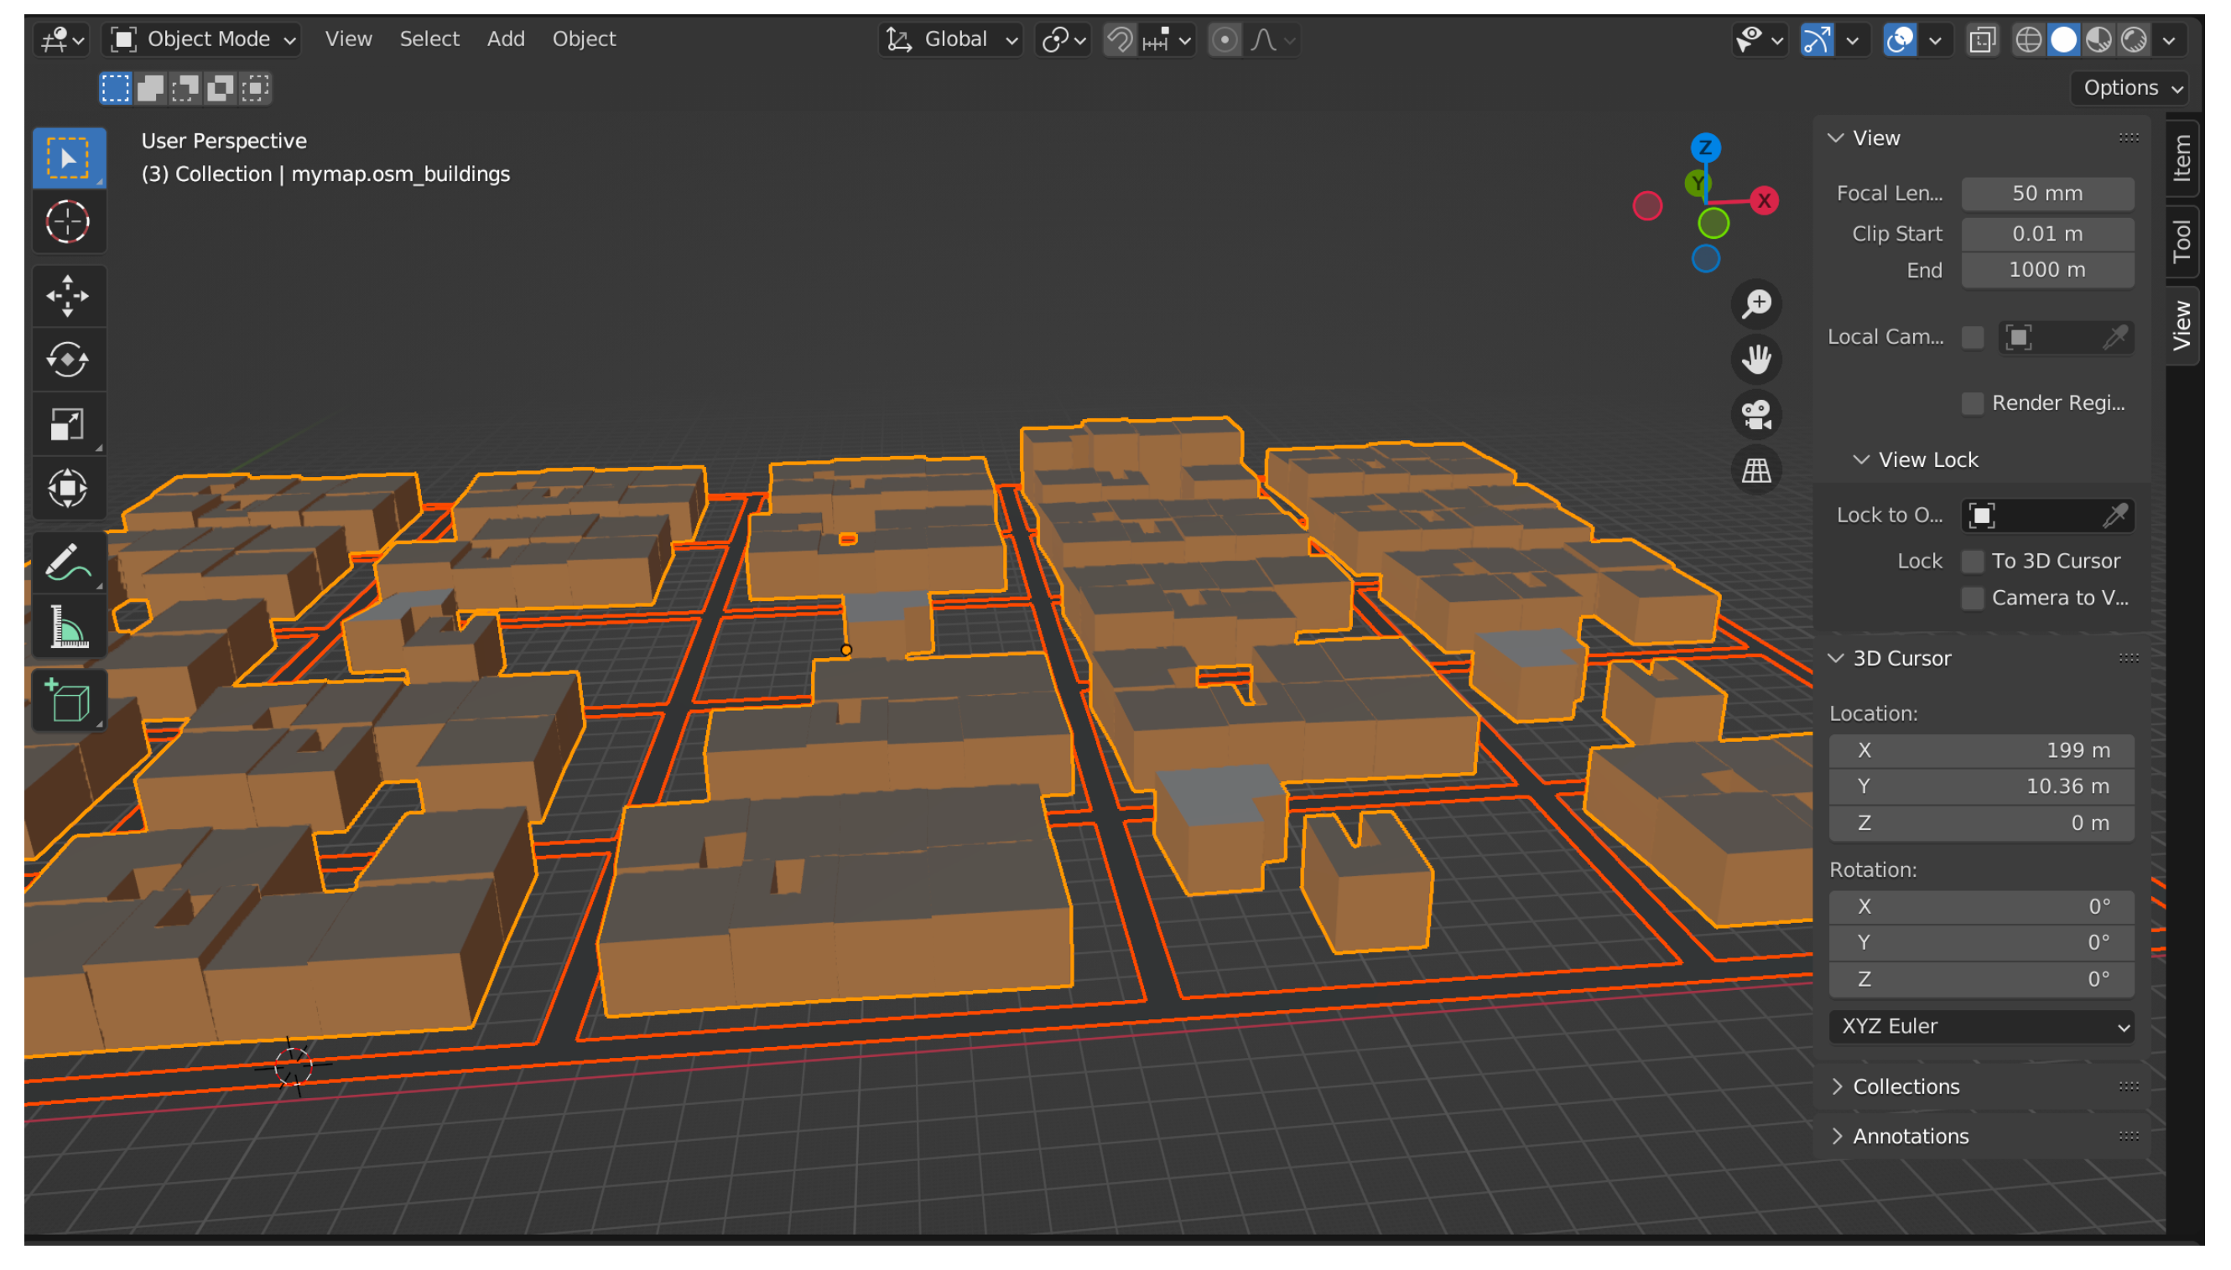Viewport: 2231px width, 1270px height.
Task: Switch to the Item sidebar tab
Action: pos(2181,158)
